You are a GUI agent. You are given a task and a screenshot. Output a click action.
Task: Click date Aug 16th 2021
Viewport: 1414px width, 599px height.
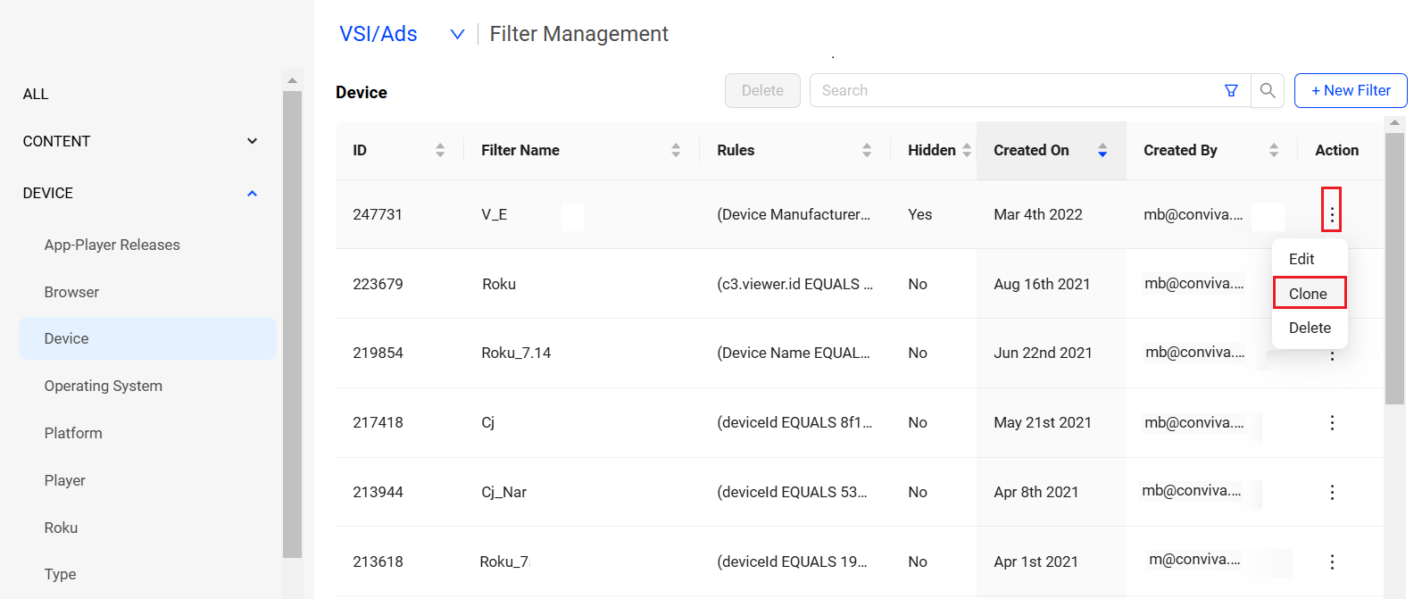(1042, 284)
